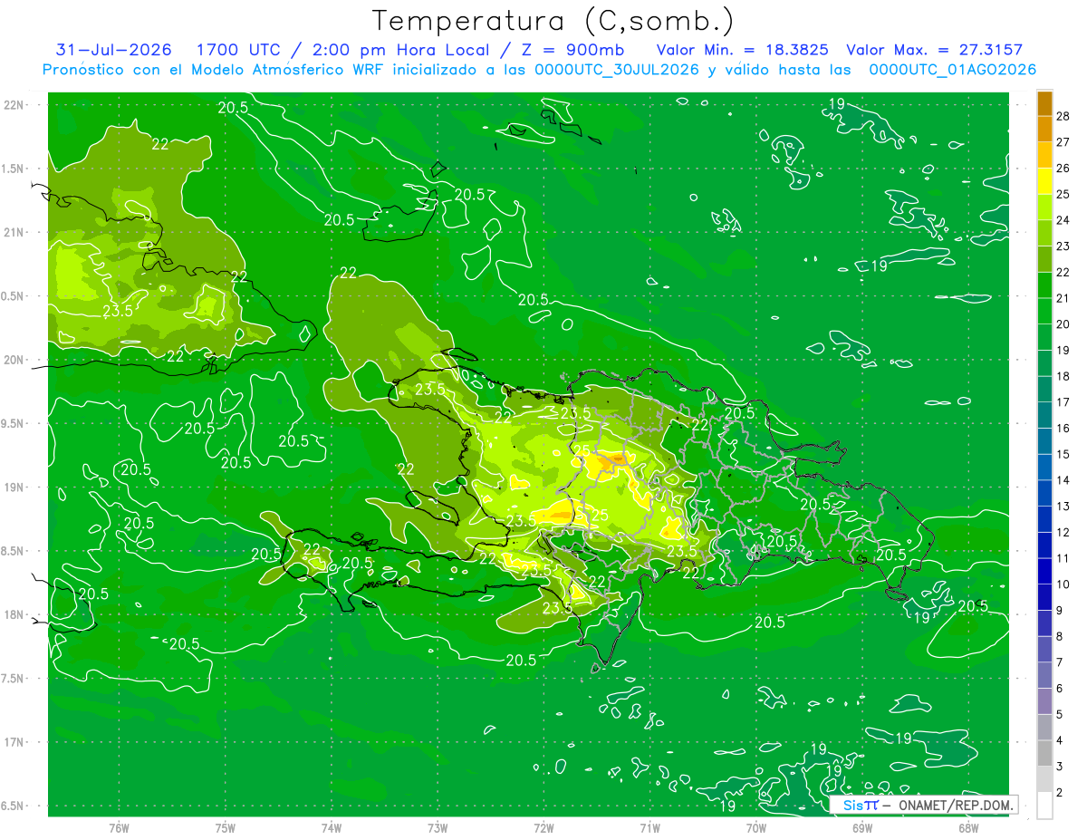Click the light gray swatch between 3 and 4
This screenshot has height=840, width=1087.
pos(1044,753)
